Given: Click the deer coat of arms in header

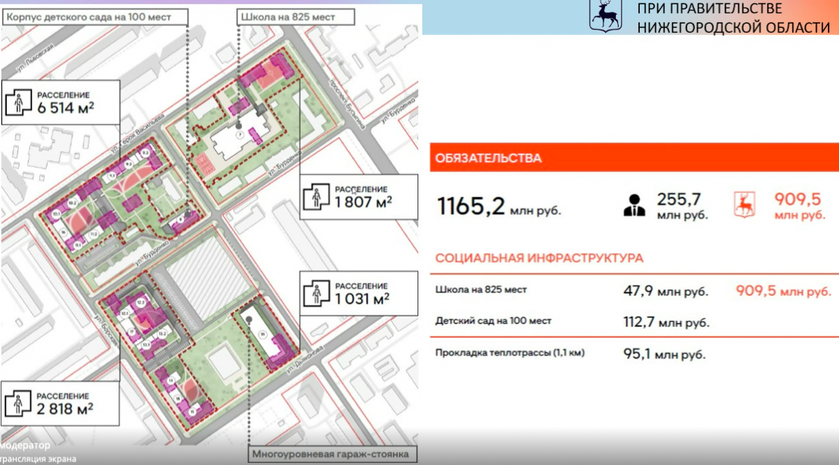Looking at the screenshot, I should (x=605, y=15).
